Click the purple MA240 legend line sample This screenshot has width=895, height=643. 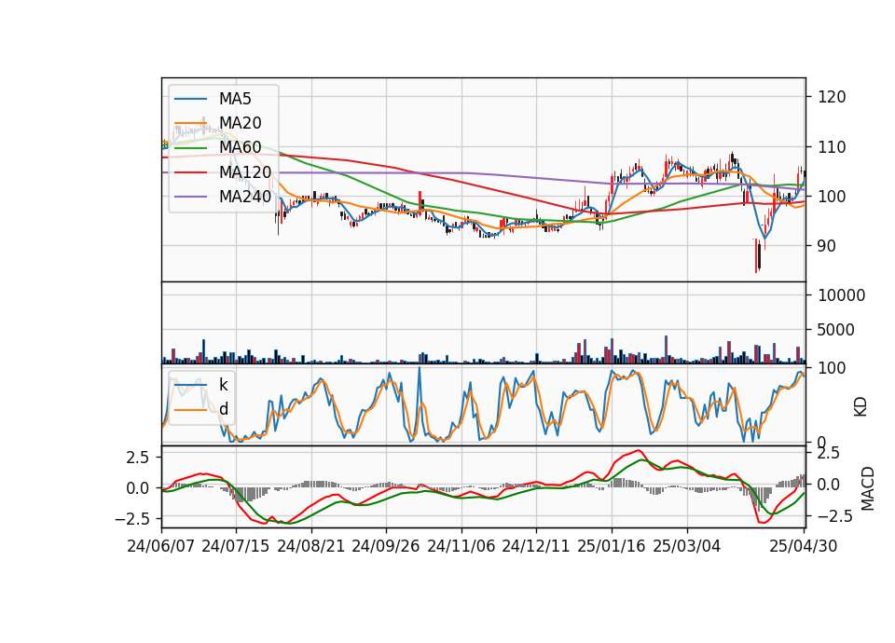pos(190,197)
